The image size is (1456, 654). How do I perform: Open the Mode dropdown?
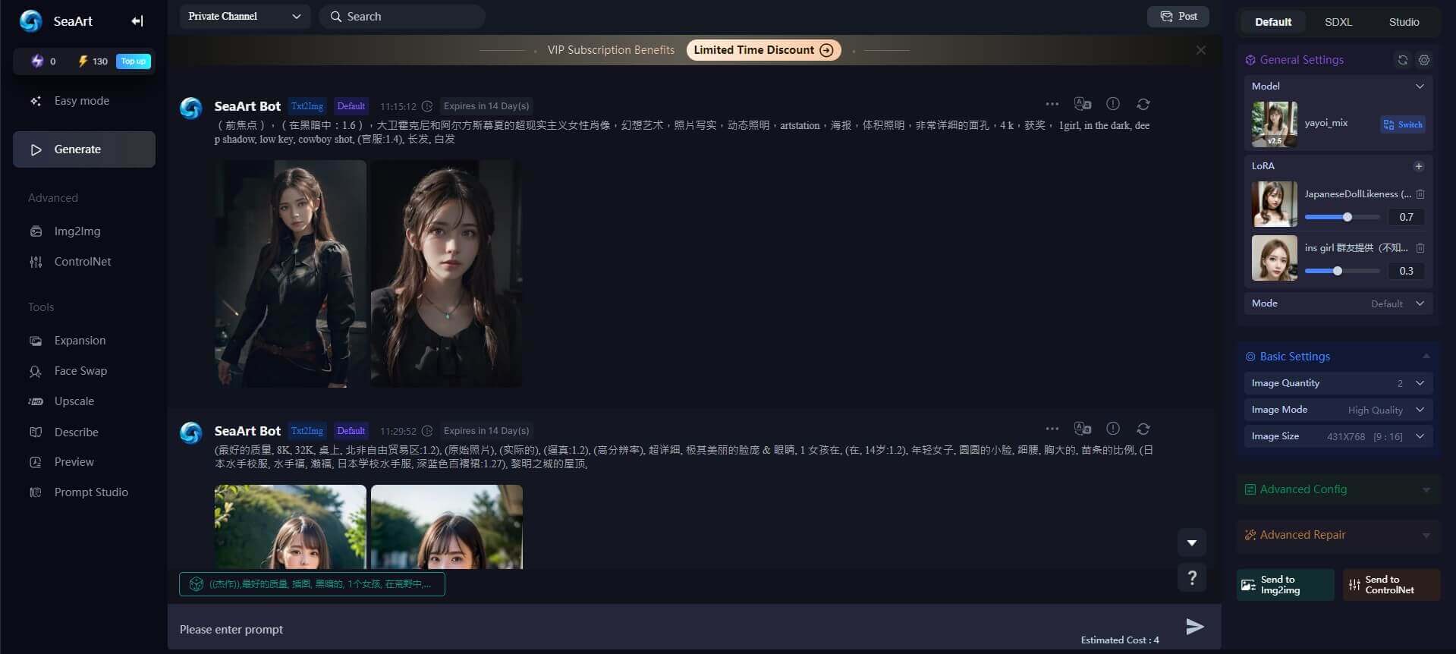coord(1338,303)
